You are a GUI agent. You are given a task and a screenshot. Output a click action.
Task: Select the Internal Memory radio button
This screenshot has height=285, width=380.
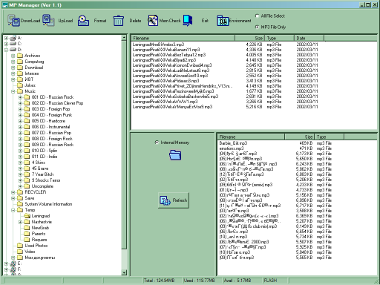(x=157, y=142)
